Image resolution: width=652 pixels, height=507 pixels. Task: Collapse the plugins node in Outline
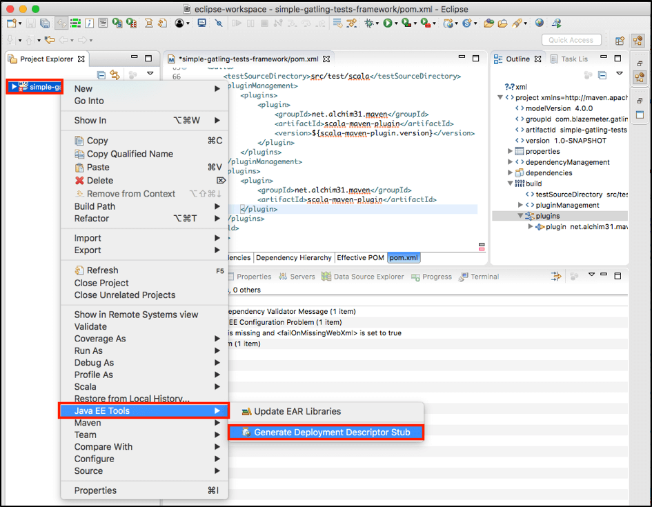click(520, 216)
